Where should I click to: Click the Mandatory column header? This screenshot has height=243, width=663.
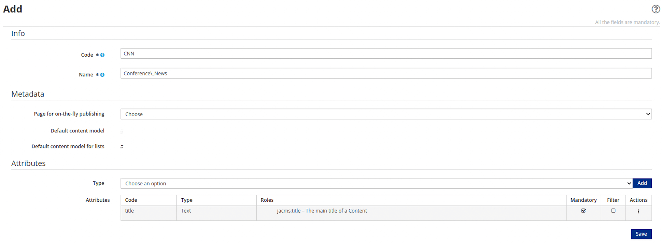point(583,200)
